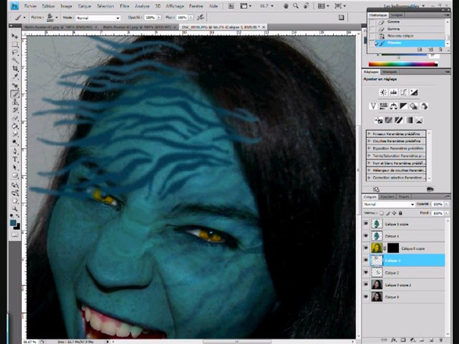Add a Black & White adjustment
Viewport: 459px width, 344px height.
[x=404, y=106]
